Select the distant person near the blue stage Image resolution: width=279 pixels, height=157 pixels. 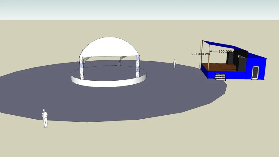174,63
